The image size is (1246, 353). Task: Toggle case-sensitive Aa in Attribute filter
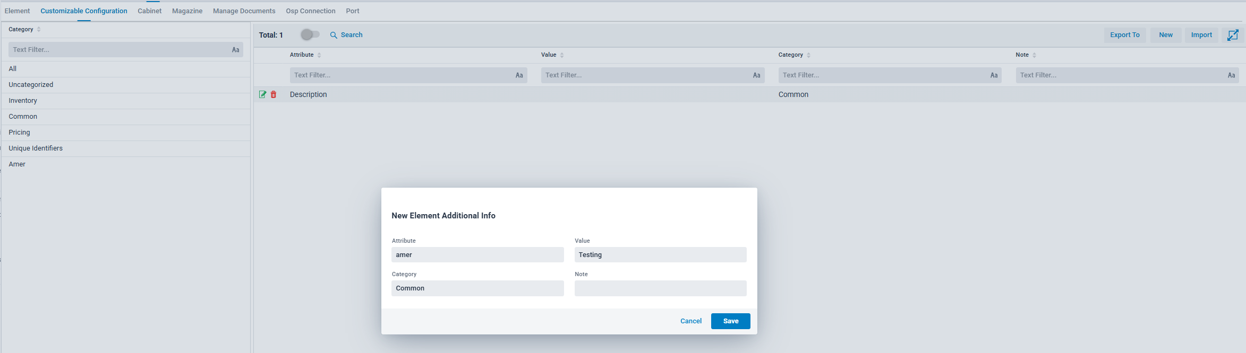(x=519, y=75)
